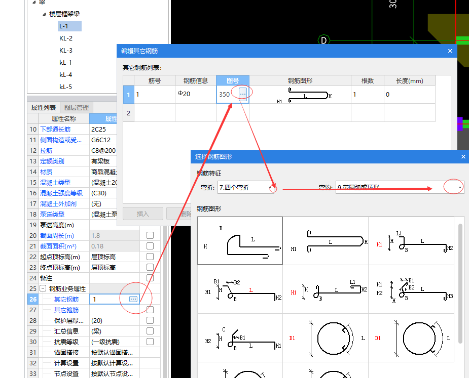Open 混凝土强度等级 property link

61,193
